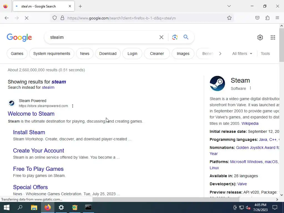
Task: Open the Tools option
Action: click(x=265, y=54)
